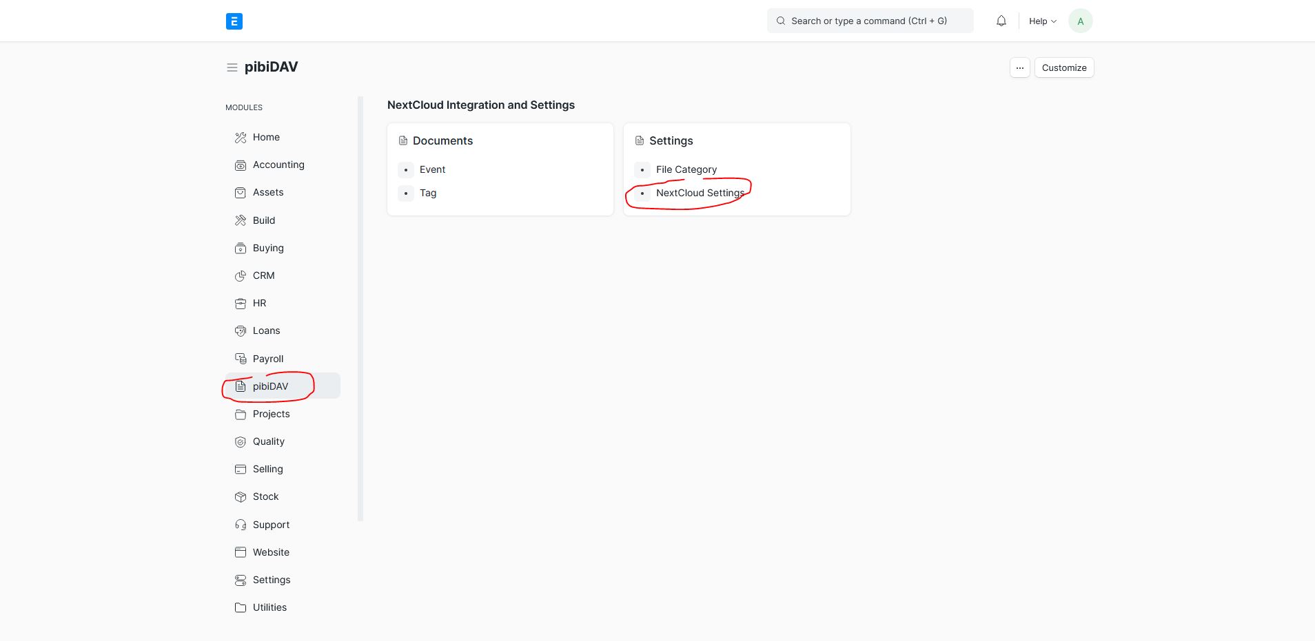Select the Stock module label
This screenshot has height=641, width=1315.
266,496
